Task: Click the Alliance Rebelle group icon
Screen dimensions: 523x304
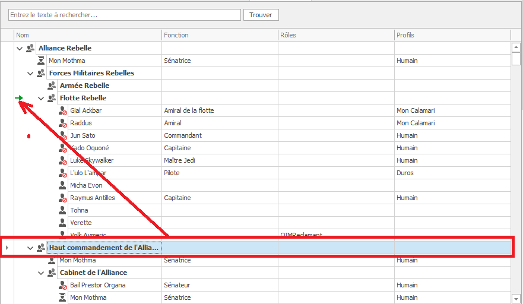Action: [x=30, y=48]
